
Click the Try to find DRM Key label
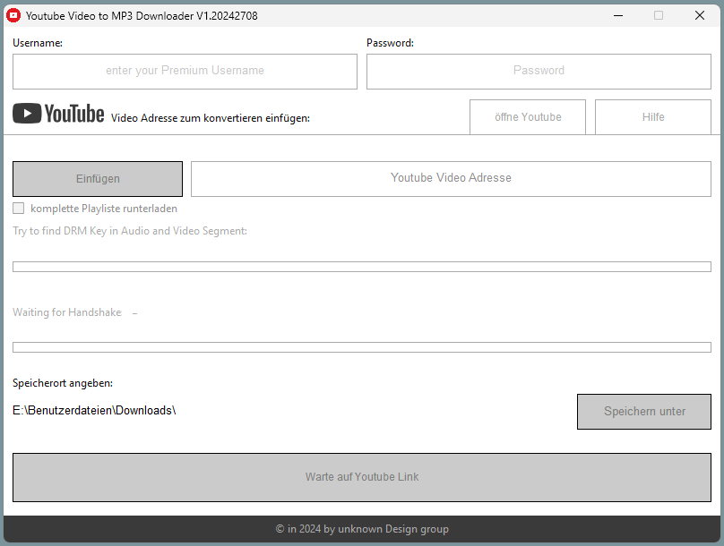tap(130, 231)
